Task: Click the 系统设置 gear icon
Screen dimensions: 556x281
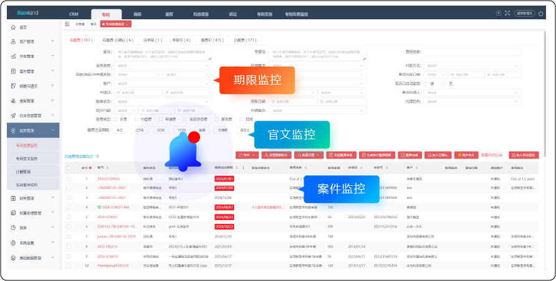Action: (14, 243)
